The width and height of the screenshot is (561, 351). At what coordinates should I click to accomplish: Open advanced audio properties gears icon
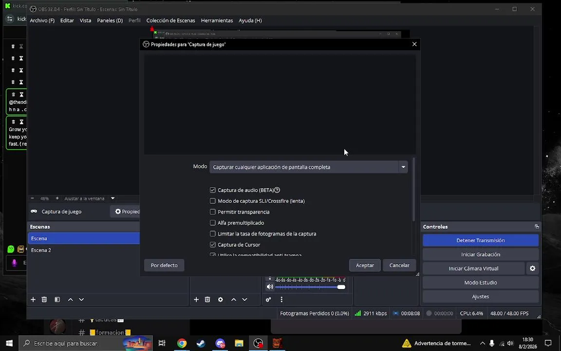pyautogui.click(x=268, y=299)
